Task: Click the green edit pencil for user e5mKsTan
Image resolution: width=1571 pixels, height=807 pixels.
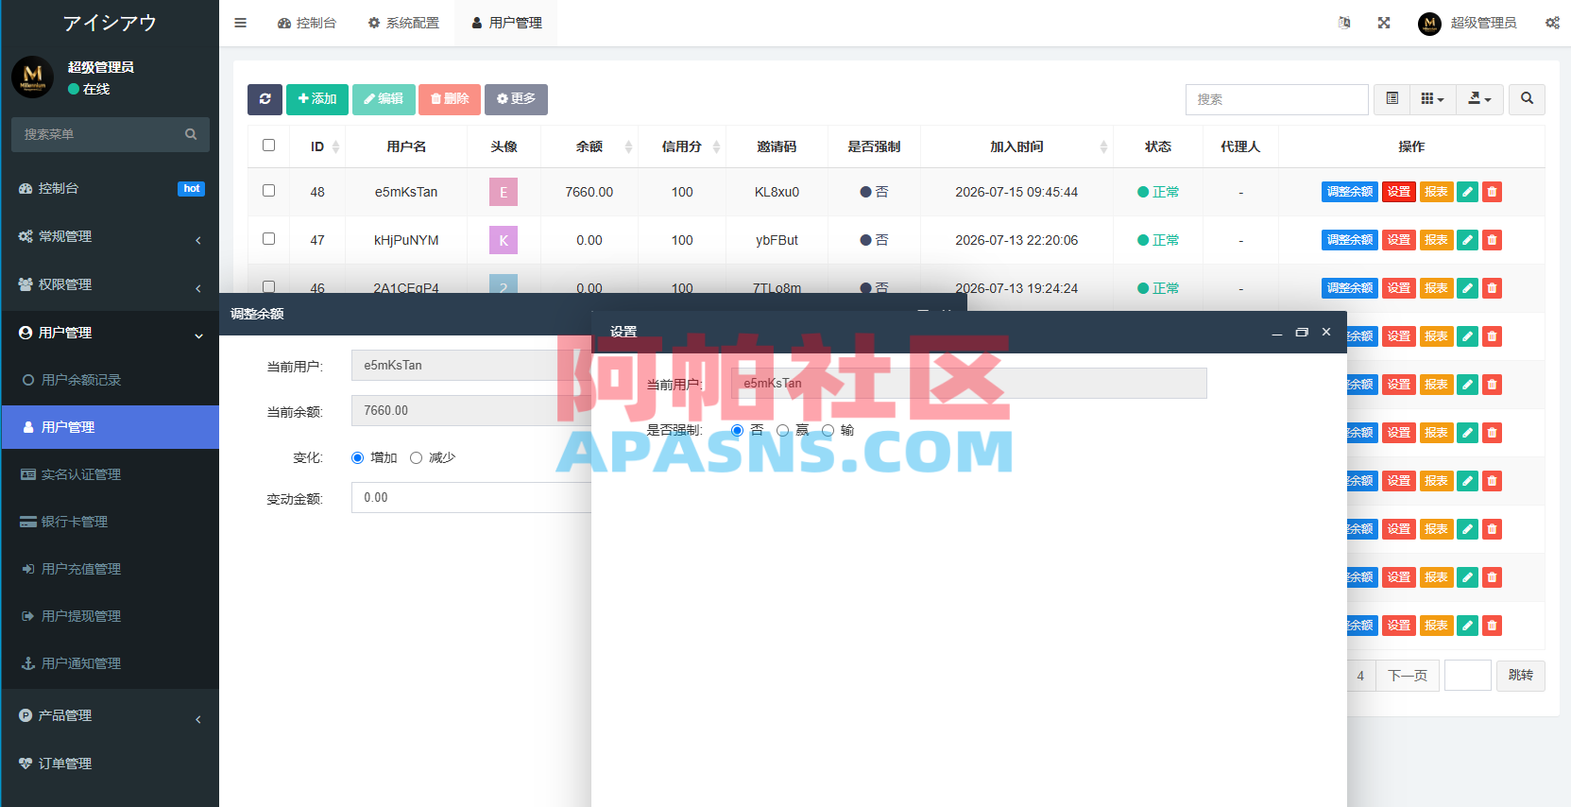Action: tap(1467, 192)
